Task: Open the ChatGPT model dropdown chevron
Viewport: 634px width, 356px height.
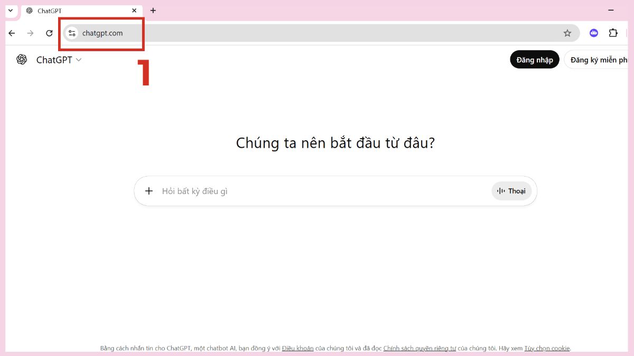Action: click(79, 60)
